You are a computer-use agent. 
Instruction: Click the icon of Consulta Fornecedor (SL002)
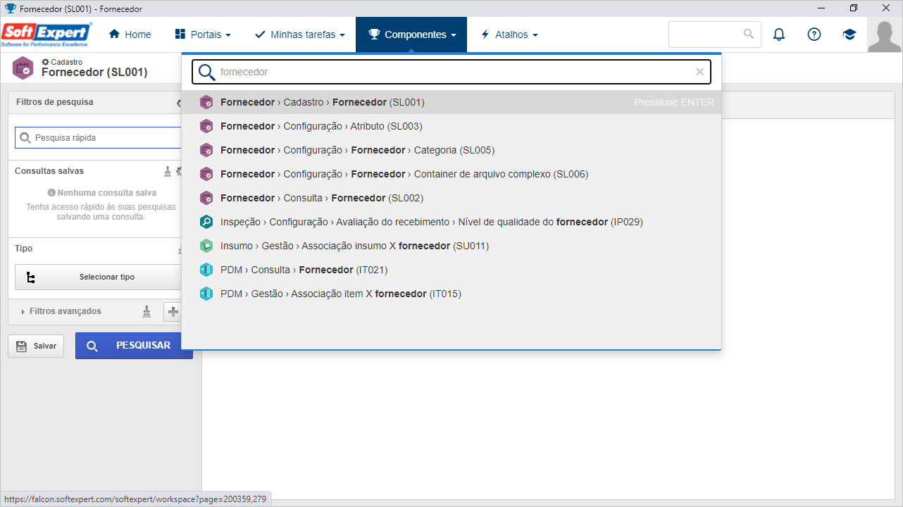(x=206, y=198)
